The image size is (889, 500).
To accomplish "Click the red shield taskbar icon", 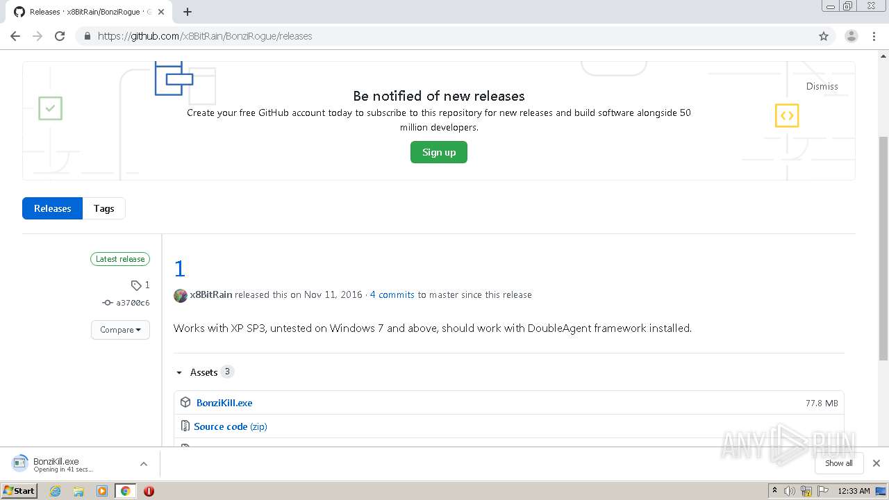I will click(x=149, y=491).
